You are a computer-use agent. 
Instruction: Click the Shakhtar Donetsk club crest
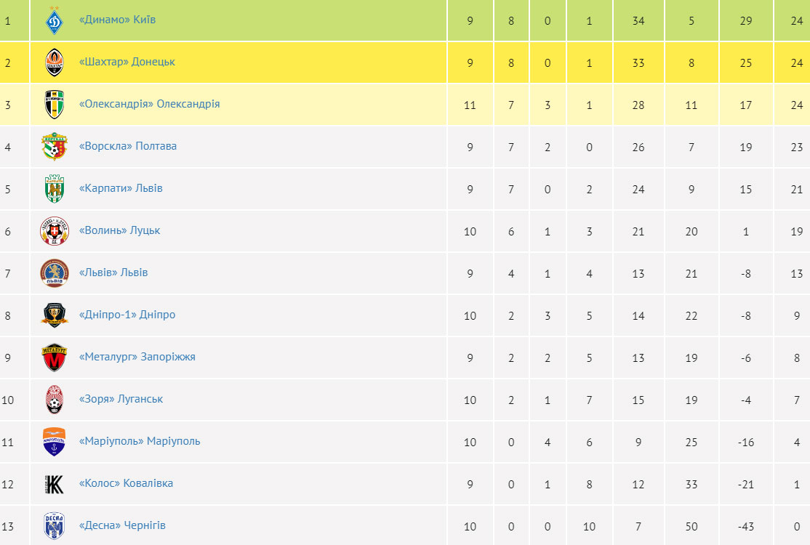point(55,62)
